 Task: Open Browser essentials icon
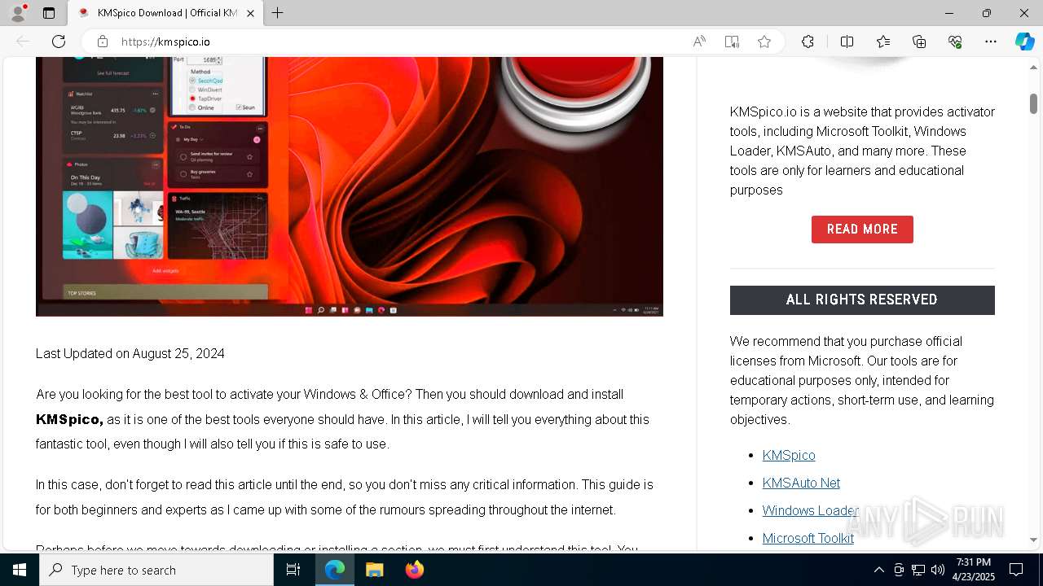955,42
